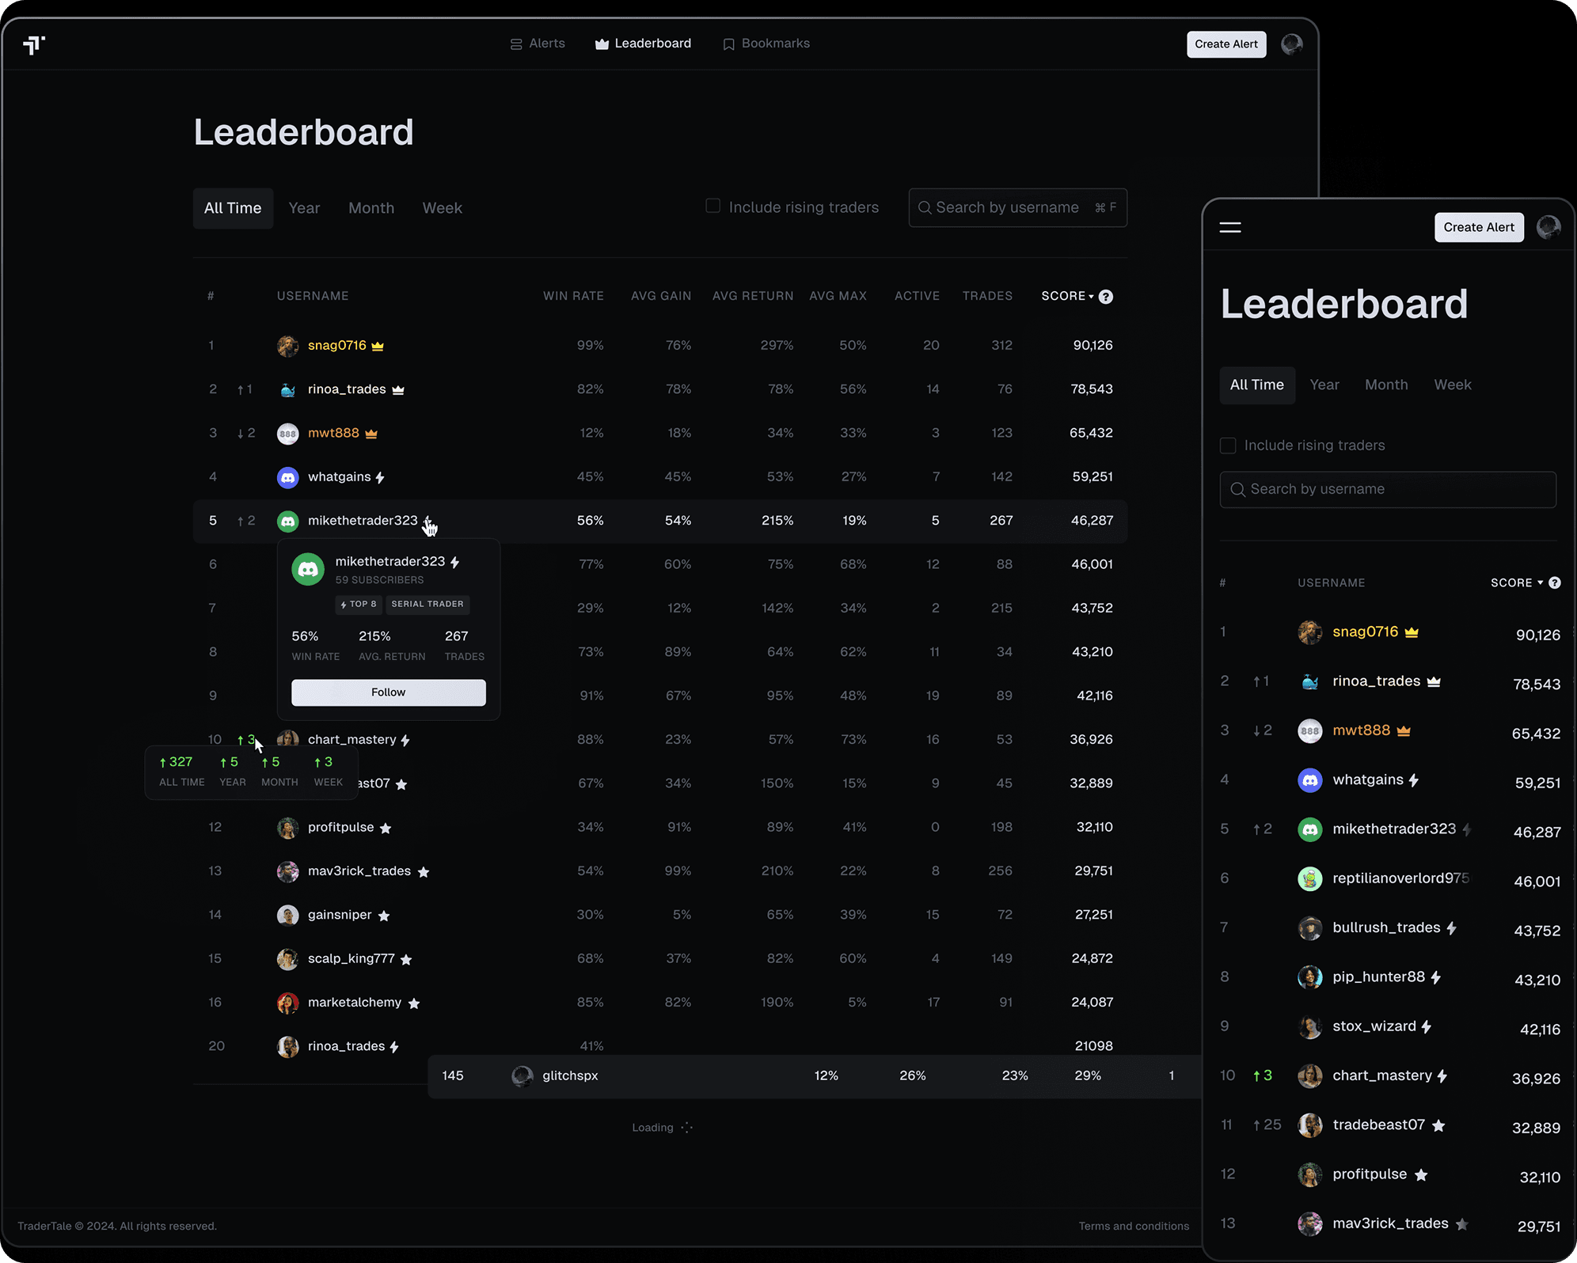Switch to the Year tab
Viewport: 1577px width, 1263px height.
[x=304, y=208]
